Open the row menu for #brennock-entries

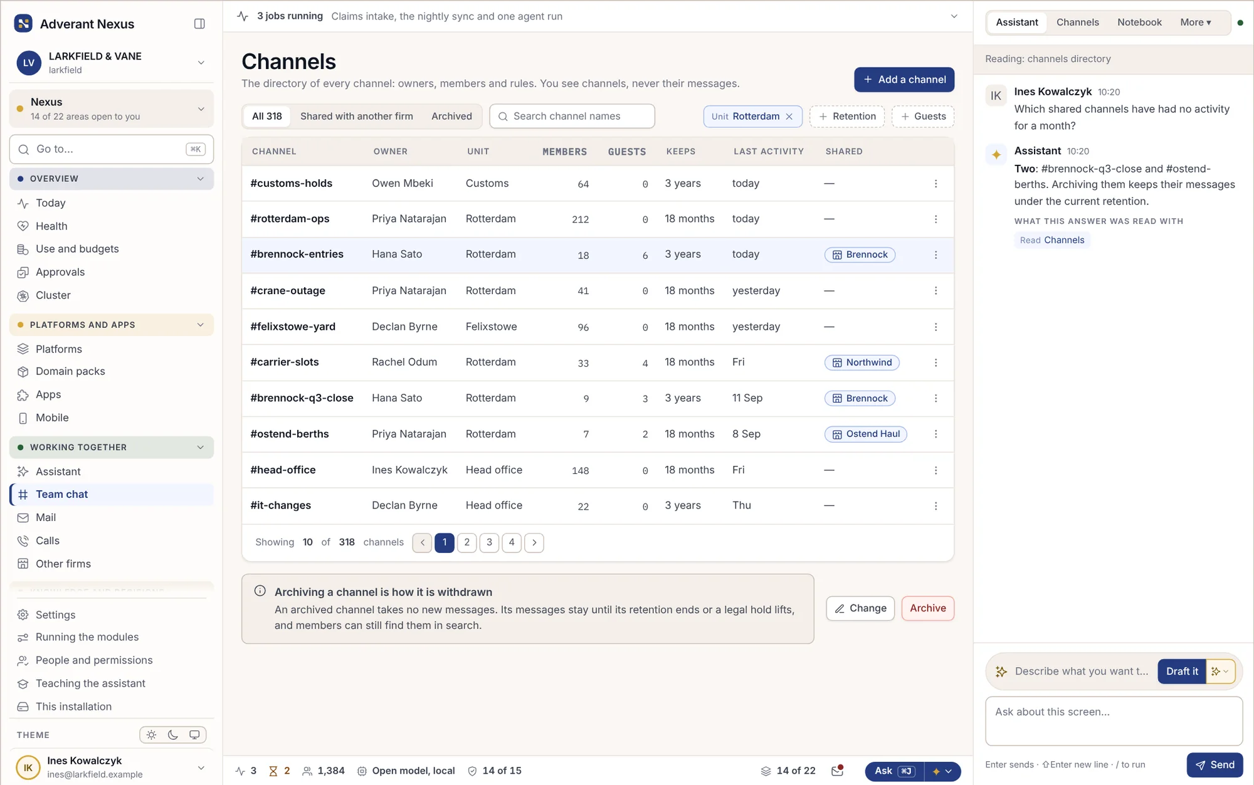pos(935,255)
